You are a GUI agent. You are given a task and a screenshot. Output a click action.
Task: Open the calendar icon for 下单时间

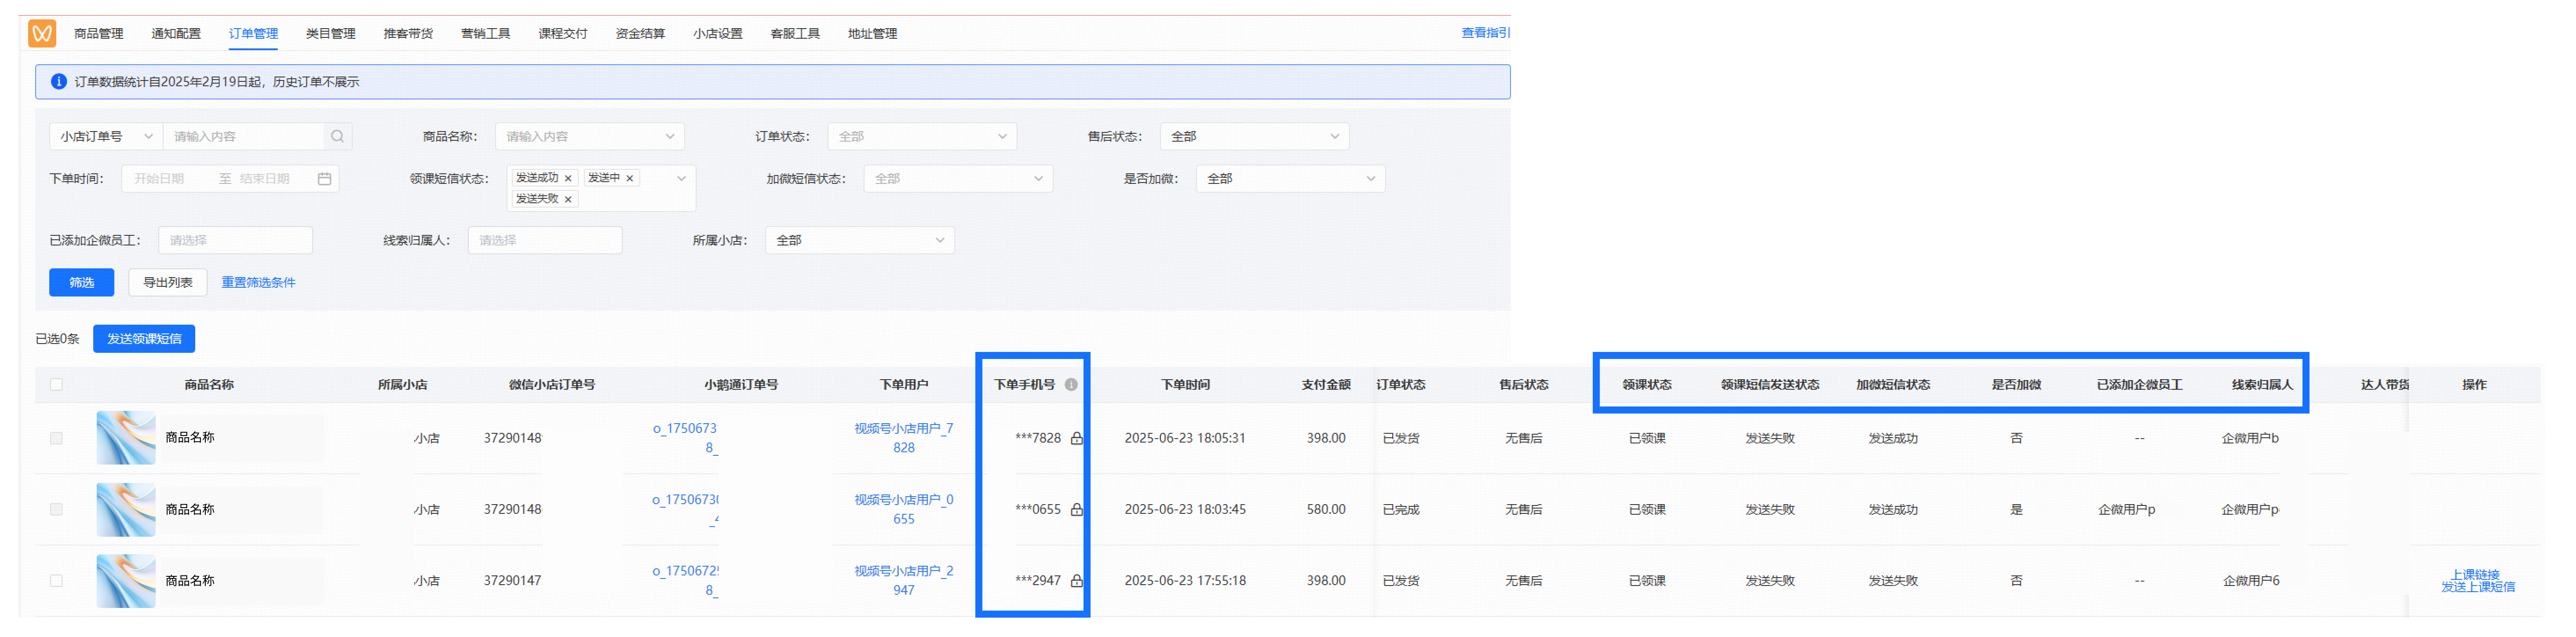[324, 178]
